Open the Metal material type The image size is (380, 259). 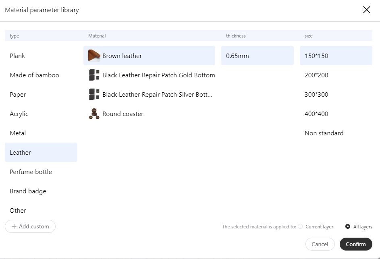18,133
